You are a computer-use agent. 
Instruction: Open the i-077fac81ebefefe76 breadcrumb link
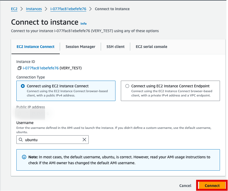[68, 9]
